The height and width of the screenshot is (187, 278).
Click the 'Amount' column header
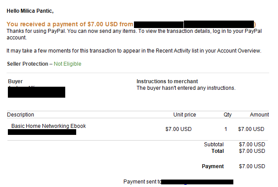click(259, 115)
